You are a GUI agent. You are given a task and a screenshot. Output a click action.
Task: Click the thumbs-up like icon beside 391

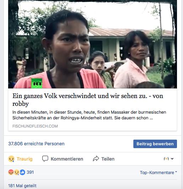(x=22, y=172)
